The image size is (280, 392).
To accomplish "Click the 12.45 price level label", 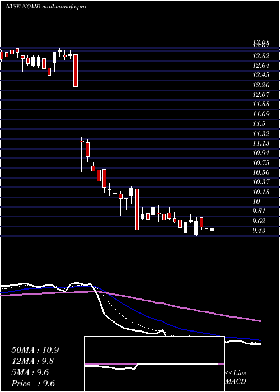I will (x=261, y=75).
